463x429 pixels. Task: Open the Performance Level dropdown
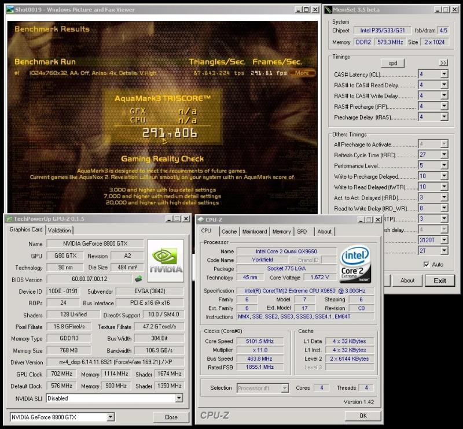[x=444, y=165]
